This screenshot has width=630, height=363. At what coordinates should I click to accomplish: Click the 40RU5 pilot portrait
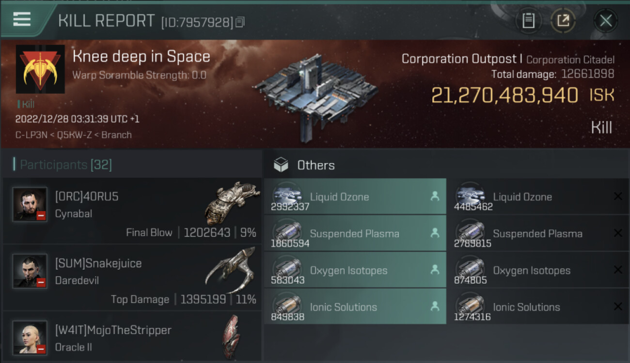click(x=30, y=204)
